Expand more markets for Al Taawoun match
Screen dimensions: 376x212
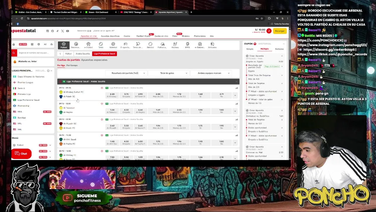pos(235,111)
